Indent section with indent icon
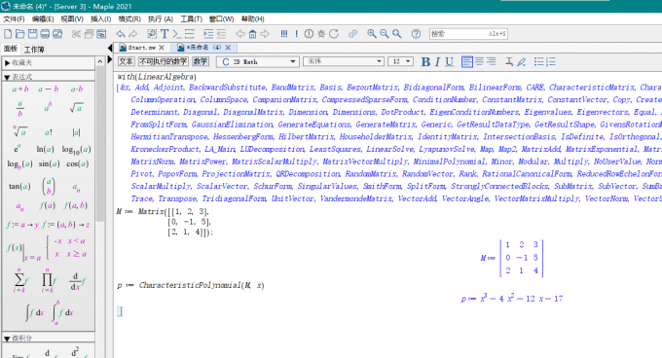The image size is (662, 358). [x=208, y=34]
